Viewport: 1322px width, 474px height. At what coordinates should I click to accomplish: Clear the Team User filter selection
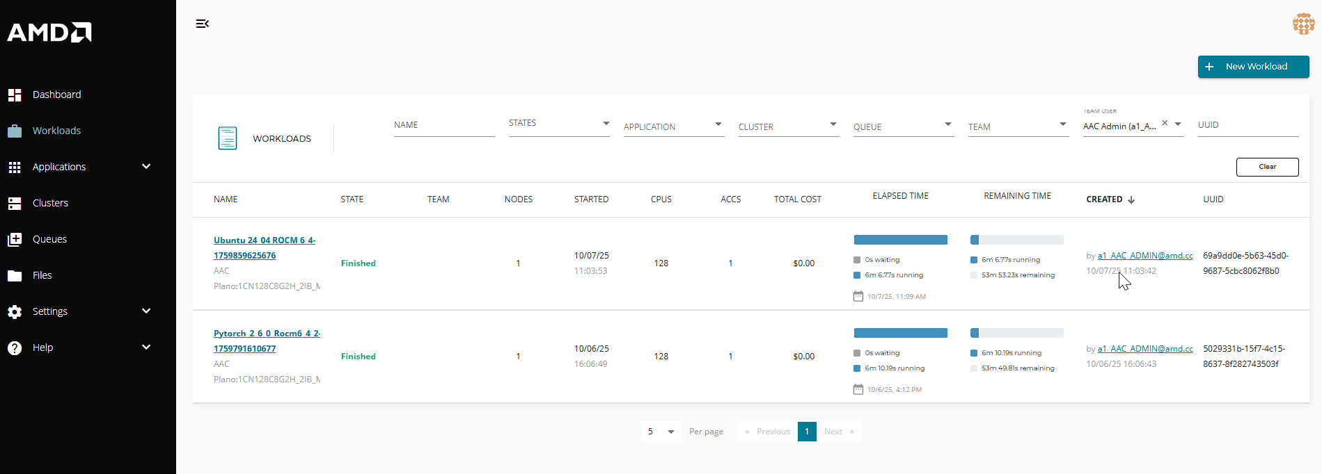1165,123
